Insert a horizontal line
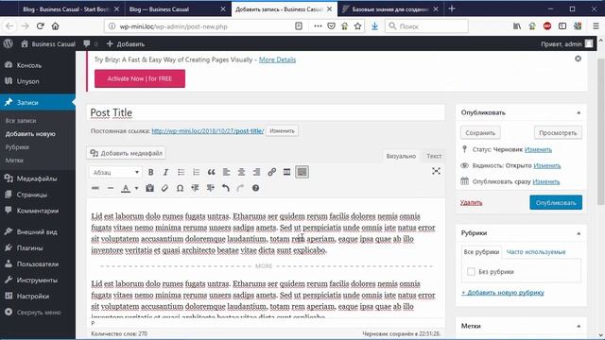605x340 pixels. point(111,188)
